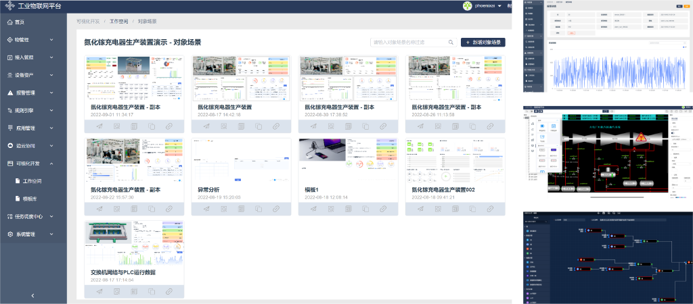Click the 可视化开发 breadcrumb link
The width and height of the screenshot is (693, 304).
[88, 22]
